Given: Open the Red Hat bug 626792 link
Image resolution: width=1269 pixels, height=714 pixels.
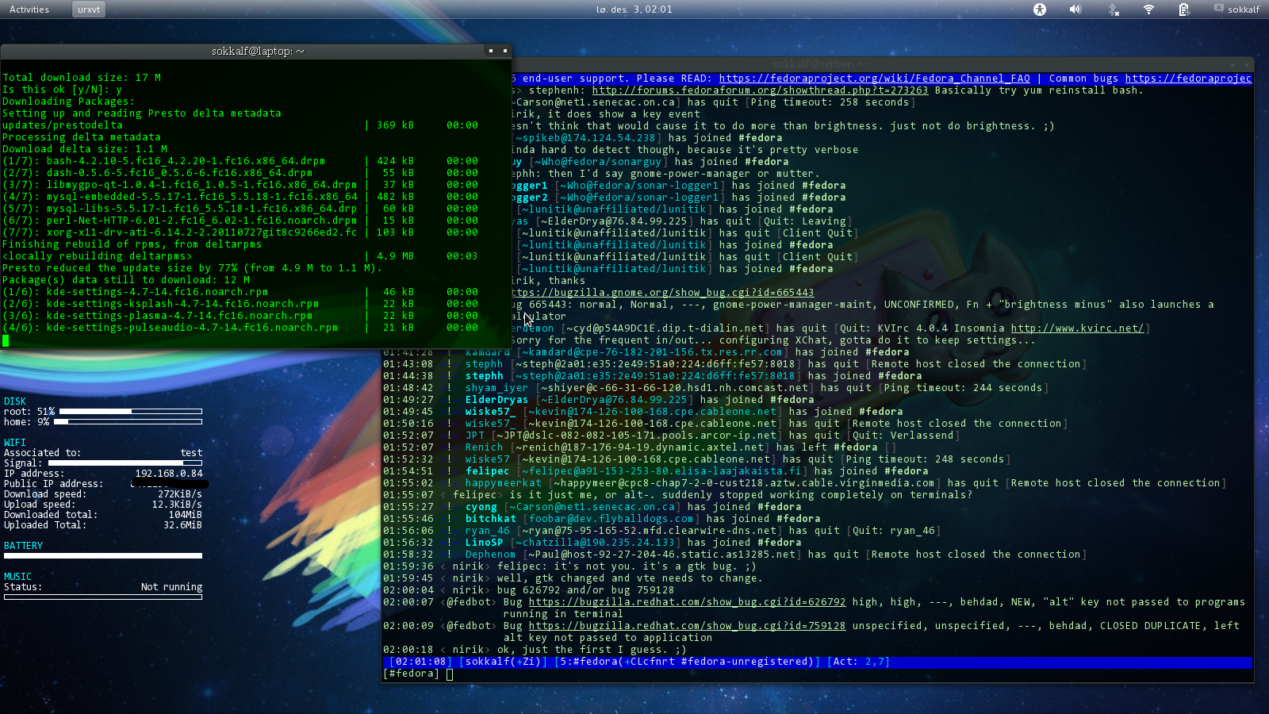Looking at the screenshot, I should [x=687, y=602].
